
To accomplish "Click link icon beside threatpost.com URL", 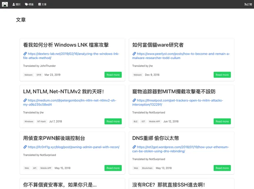I will (134, 100).
